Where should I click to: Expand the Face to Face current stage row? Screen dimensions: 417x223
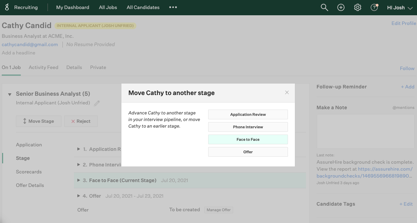[x=79, y=180]
